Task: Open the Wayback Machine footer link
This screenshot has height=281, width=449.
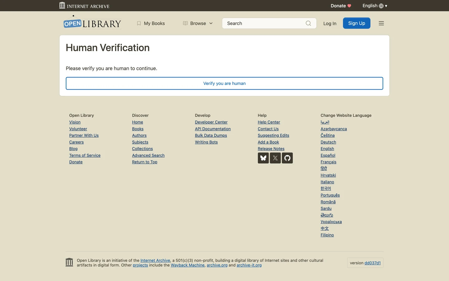Action: [188, 265]
